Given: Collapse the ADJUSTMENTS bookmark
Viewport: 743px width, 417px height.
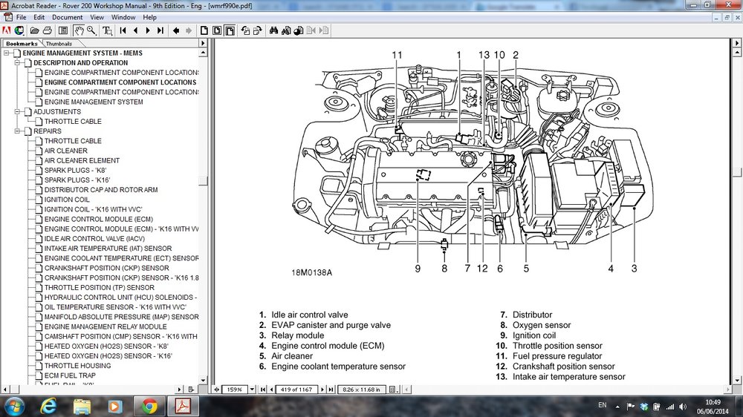Looking at the screenshot, I should tap(18, 112).
